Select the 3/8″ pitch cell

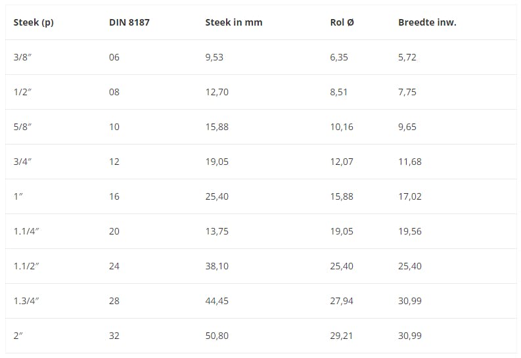22,57
